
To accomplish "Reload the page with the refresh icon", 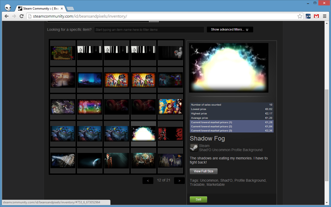I will 22,16.
